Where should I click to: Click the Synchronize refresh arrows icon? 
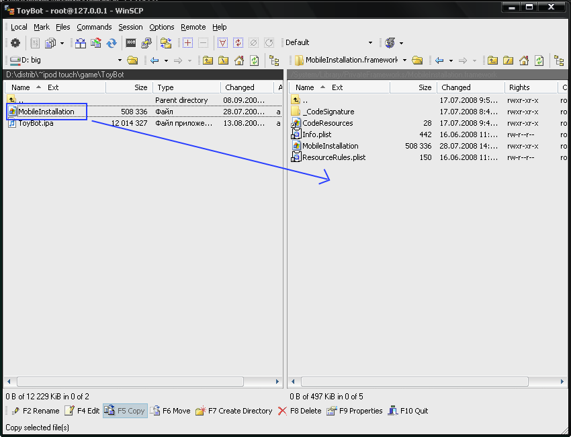click(112, 43)
